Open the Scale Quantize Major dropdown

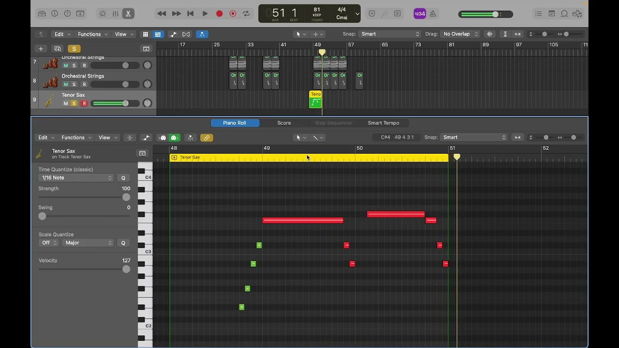[88, 243]
